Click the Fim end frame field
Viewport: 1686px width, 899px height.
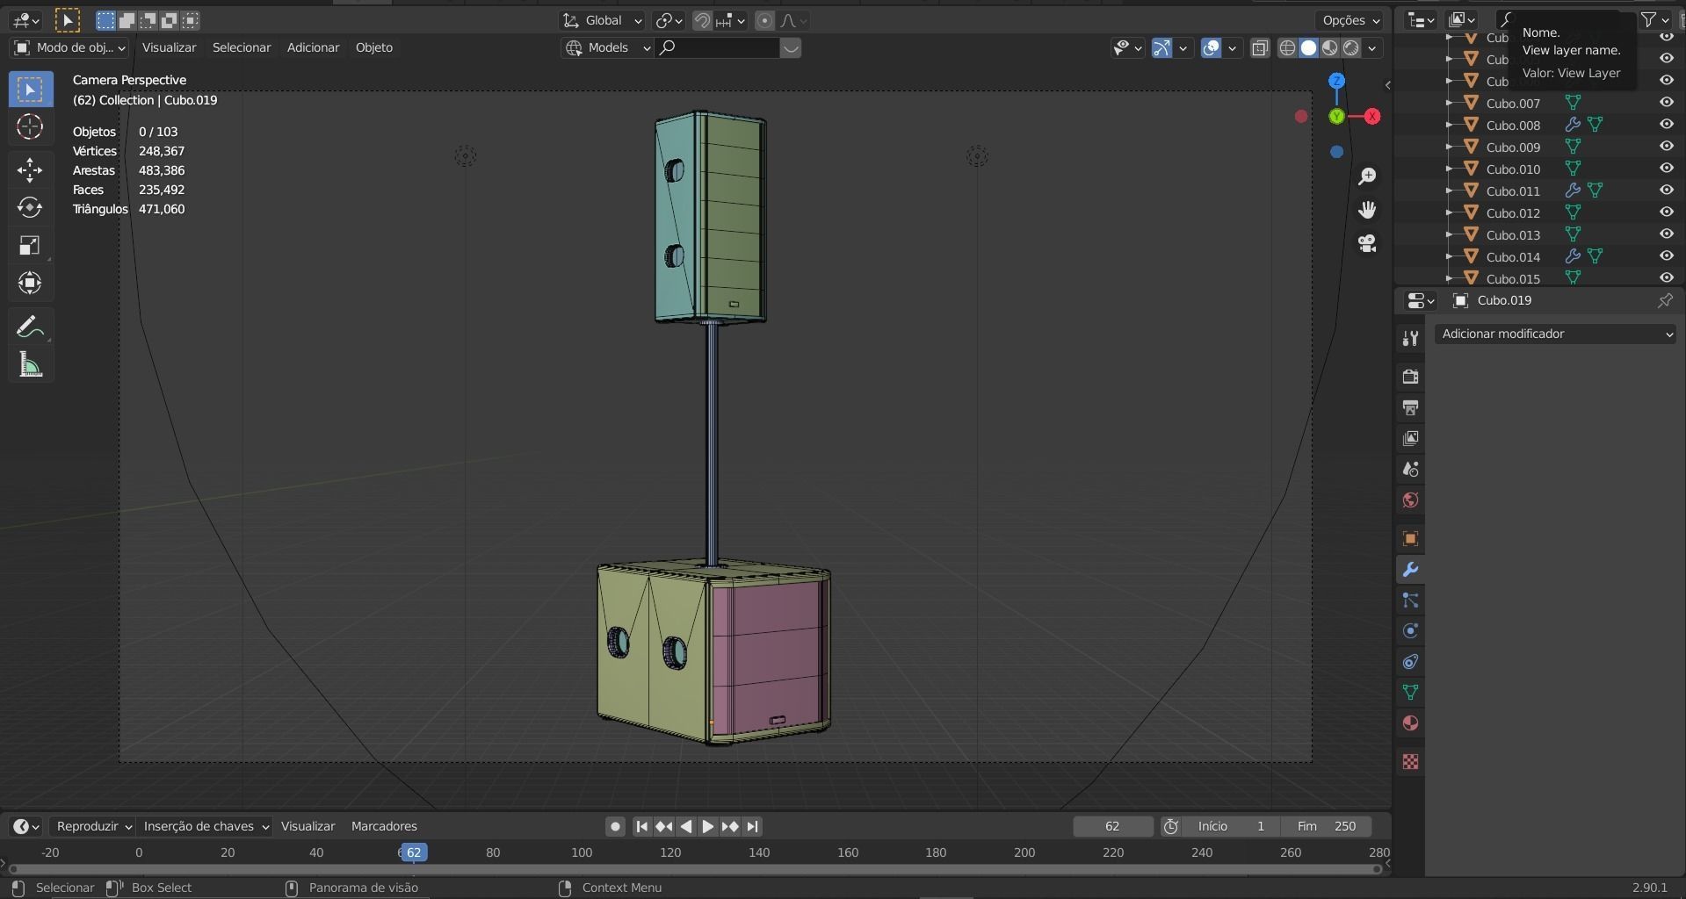tap(1327, 826)
